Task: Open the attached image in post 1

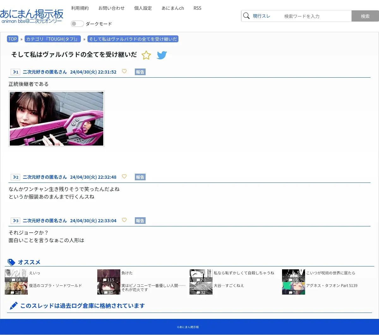Action: click(x=57, y=119)
